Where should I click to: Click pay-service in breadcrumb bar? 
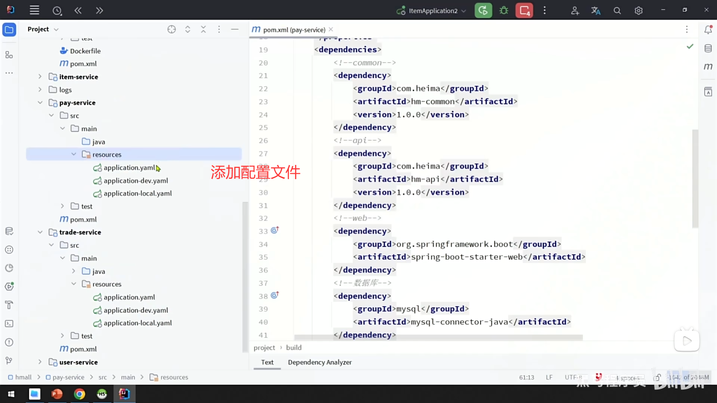pos(68,377)
